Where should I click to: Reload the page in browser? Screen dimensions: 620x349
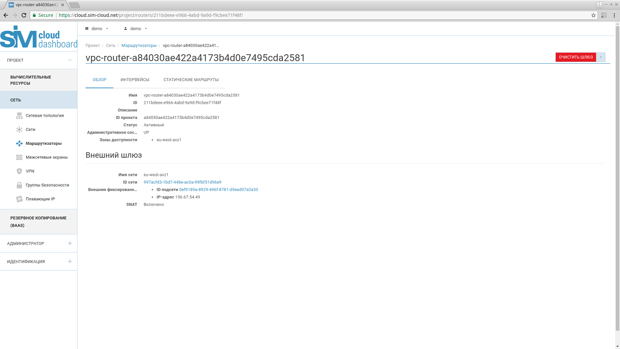tap(24, 15)
